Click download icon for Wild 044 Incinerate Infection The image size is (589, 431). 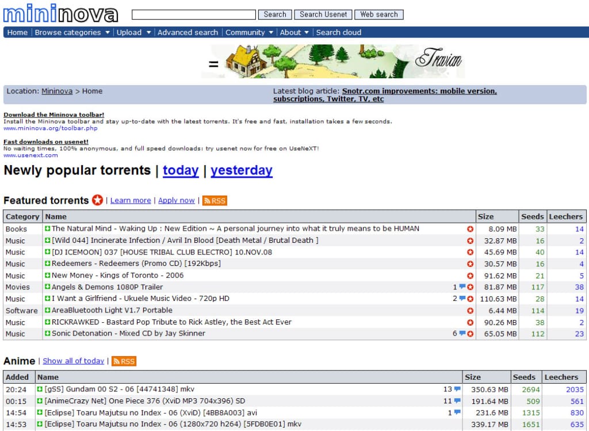click(47, 241)
